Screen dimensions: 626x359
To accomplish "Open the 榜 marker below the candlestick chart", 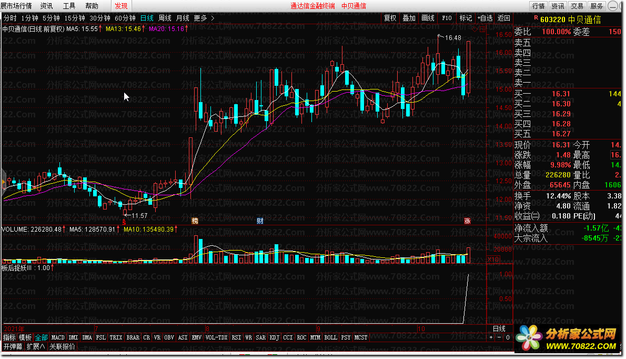I will (195, 221).
